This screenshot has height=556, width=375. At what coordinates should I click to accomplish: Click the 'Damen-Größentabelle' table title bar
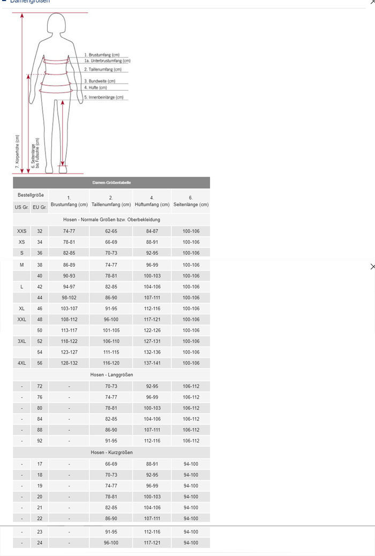[x=111, y=183]
